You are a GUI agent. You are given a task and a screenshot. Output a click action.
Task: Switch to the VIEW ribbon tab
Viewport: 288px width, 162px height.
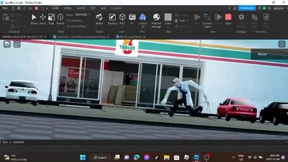coord(103,8)
